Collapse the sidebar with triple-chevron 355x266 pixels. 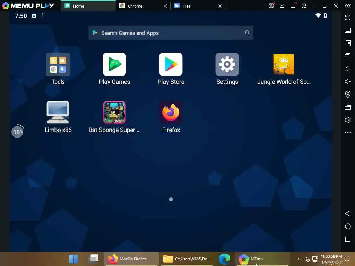click(348, 6)
